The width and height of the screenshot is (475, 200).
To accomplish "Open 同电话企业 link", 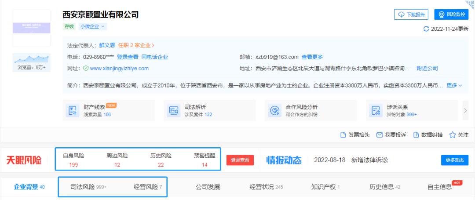I will 155,57.
